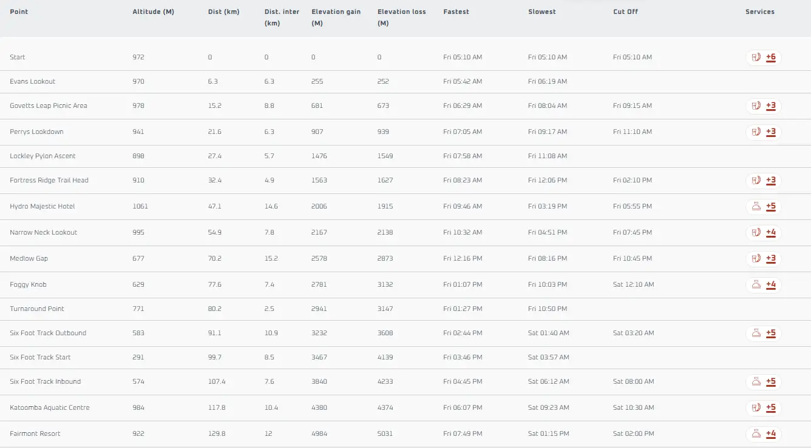Click the 129.8 distance value
Viewport: 811px width, 448px height.
coord(217,433)
